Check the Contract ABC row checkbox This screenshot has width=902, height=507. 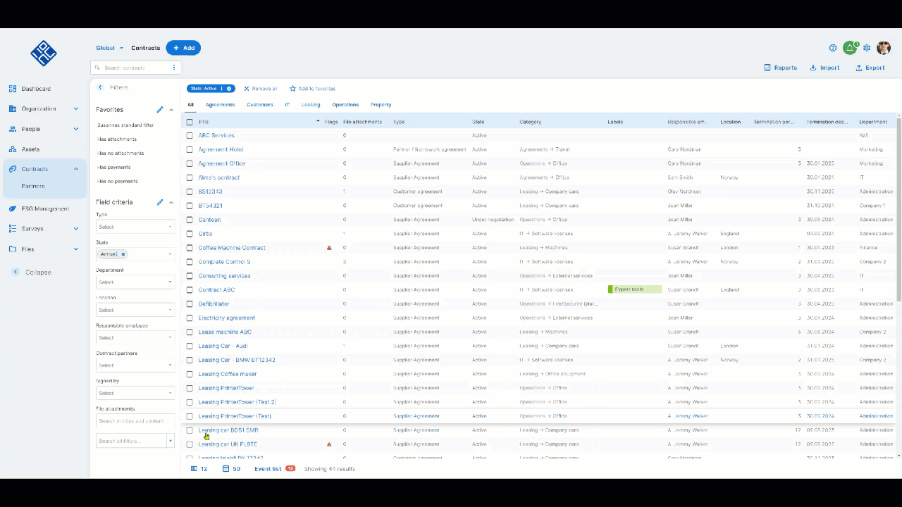[190, 289]
